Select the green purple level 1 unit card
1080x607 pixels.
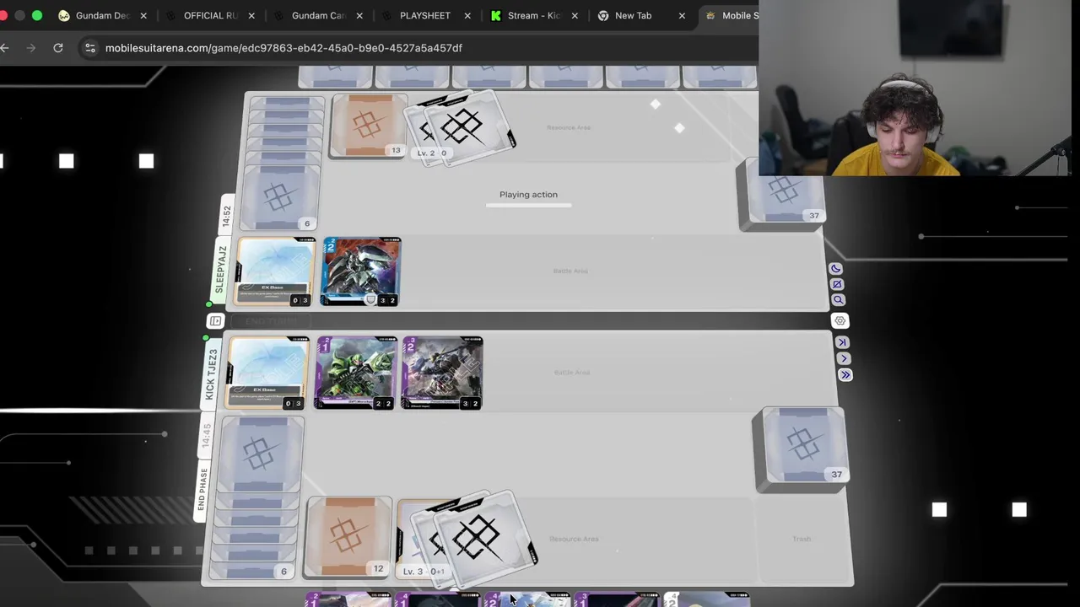click(x=355, y=373)
